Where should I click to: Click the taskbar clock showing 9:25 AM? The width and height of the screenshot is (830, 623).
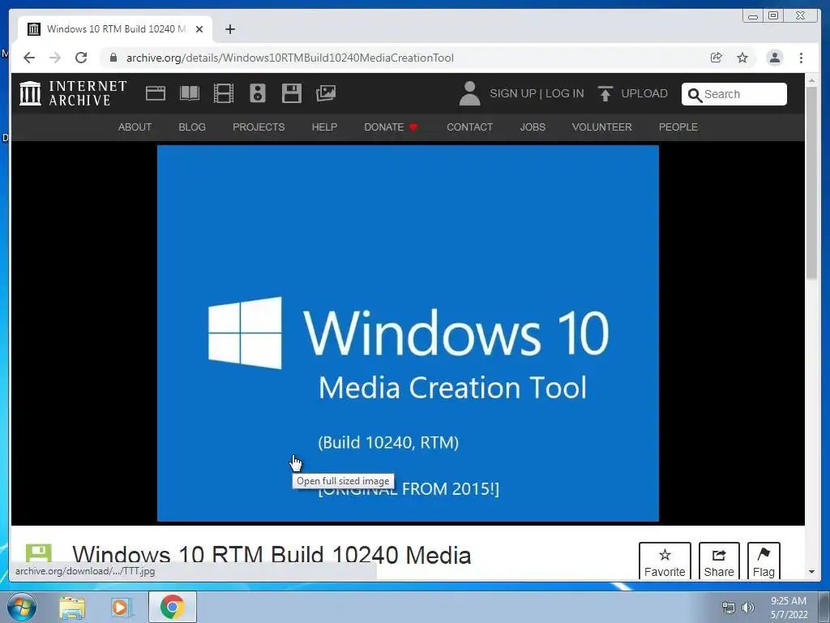[x=789, y=608]
